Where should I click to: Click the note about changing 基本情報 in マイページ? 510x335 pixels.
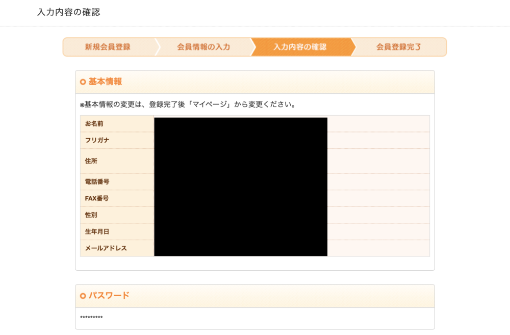click(x=188, y=105)
